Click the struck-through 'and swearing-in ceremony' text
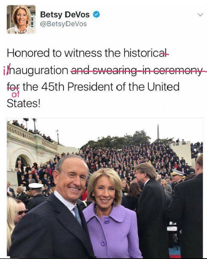 136,71
